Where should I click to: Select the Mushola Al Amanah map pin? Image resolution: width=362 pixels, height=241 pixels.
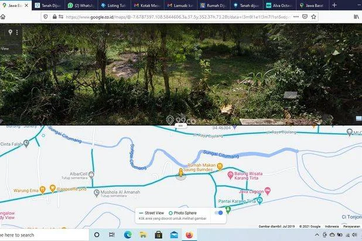tap(97, 193)
